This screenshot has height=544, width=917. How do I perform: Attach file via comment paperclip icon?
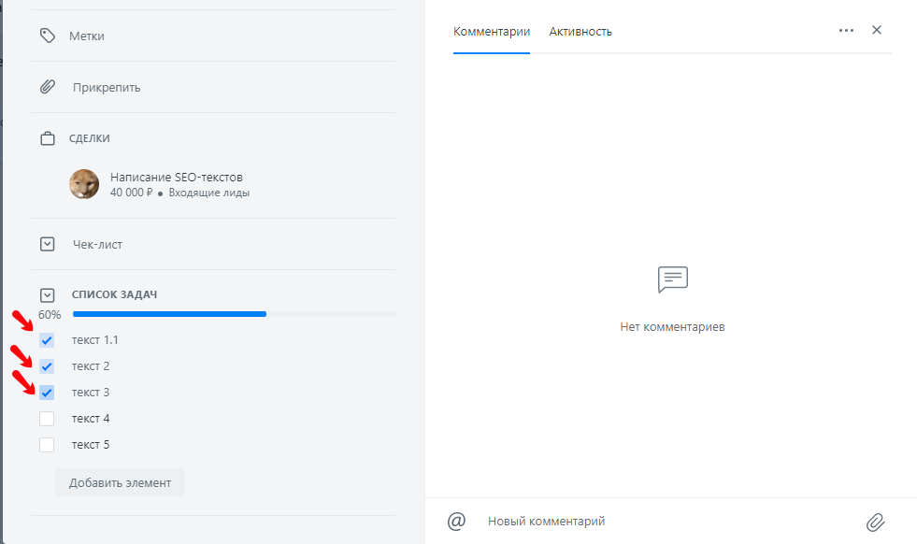point(876,522)
